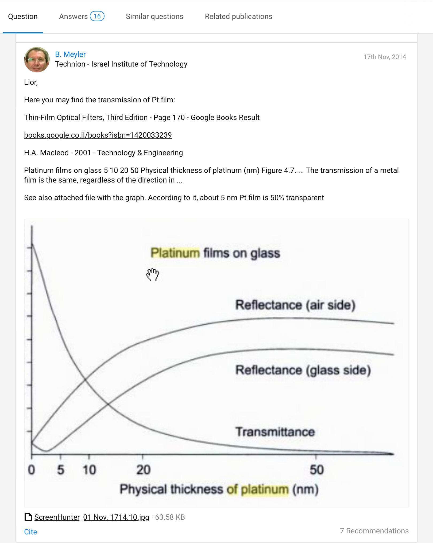Click the Transmittance curve label
Image resolution: width=433 pixels, height=543 pixels.
click(275, 432)
